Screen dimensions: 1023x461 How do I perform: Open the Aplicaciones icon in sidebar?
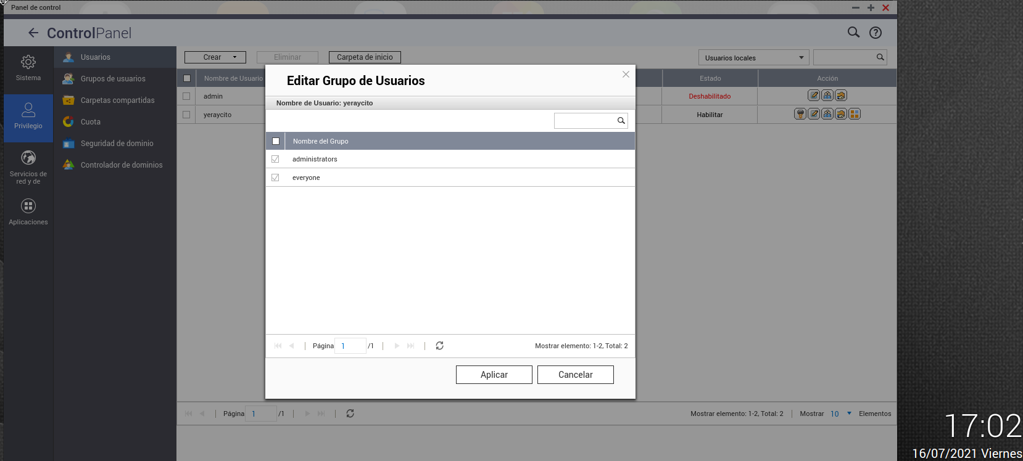coord(28,206)
